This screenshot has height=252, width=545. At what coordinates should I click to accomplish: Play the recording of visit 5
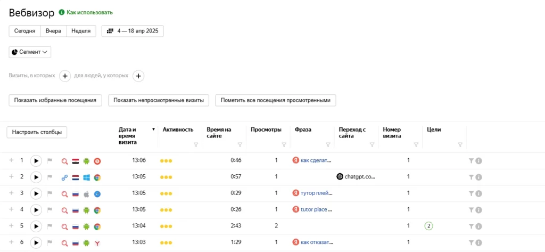pos(36,226)
